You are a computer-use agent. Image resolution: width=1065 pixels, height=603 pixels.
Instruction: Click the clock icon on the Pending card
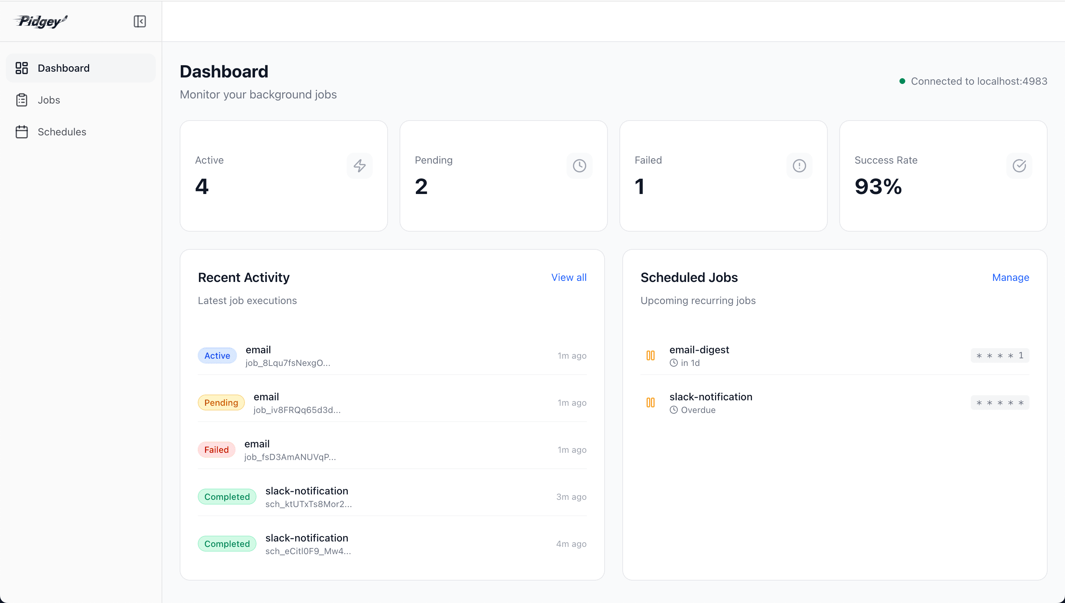pyautogui.click(x=579, y=166)
